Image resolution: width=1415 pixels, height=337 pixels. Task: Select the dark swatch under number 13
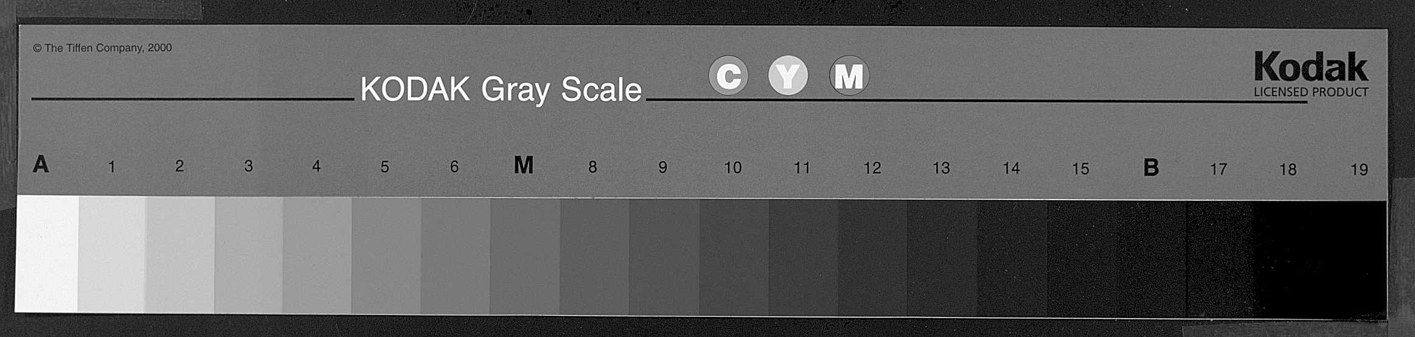(x=942, y=259)
